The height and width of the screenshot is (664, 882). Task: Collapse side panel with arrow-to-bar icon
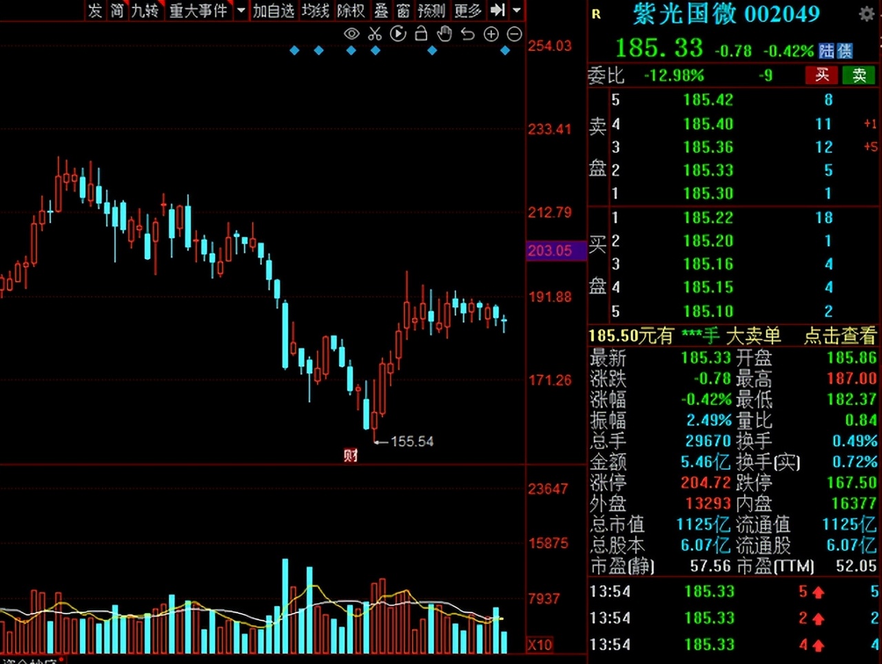coord(498,10)
